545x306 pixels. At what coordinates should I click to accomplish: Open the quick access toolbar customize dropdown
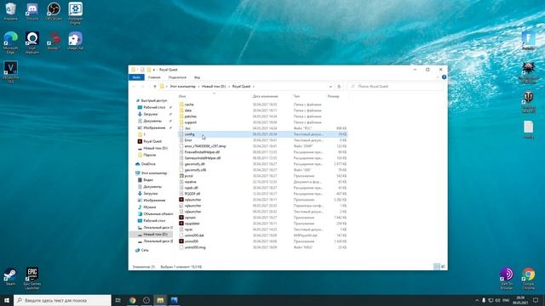(x=154, y=70)
